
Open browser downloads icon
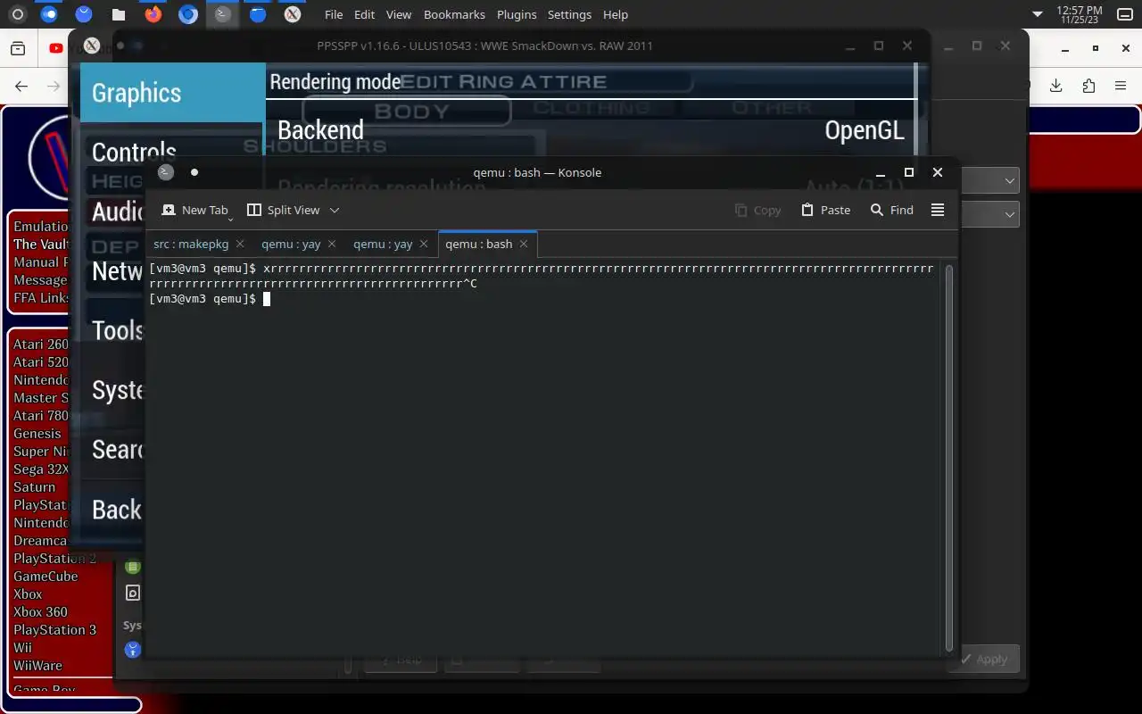pos(1055,86)
